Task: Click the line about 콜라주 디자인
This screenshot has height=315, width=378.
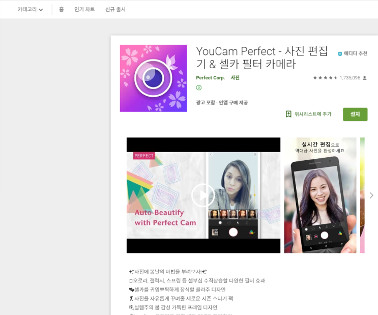Action: tap(177, 290)
